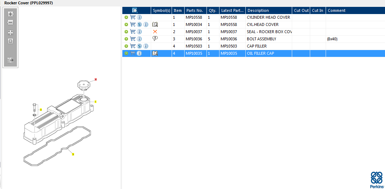Click the speech bubble note symbol for MP10036

click(155, 39)
